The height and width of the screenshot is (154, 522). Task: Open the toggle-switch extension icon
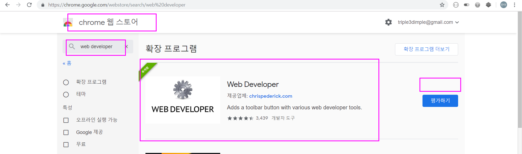point(467,5)
